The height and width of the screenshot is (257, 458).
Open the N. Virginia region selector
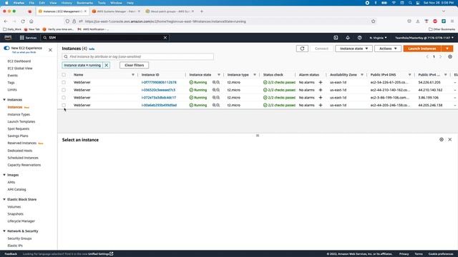click(378, 38)
